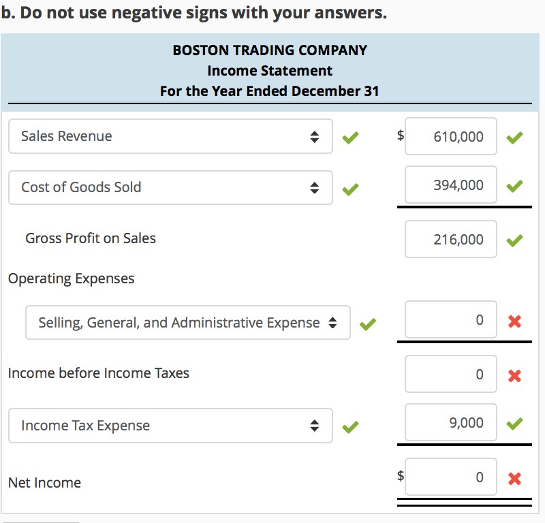Click the green checkmark beside Gross Profit amount
Viewport: 545px width, 523px height.
[515, 240]
